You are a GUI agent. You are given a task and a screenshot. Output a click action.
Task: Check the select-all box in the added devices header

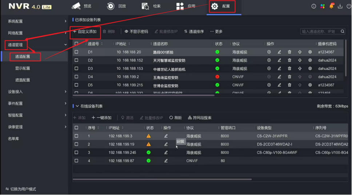click(76, 44)
